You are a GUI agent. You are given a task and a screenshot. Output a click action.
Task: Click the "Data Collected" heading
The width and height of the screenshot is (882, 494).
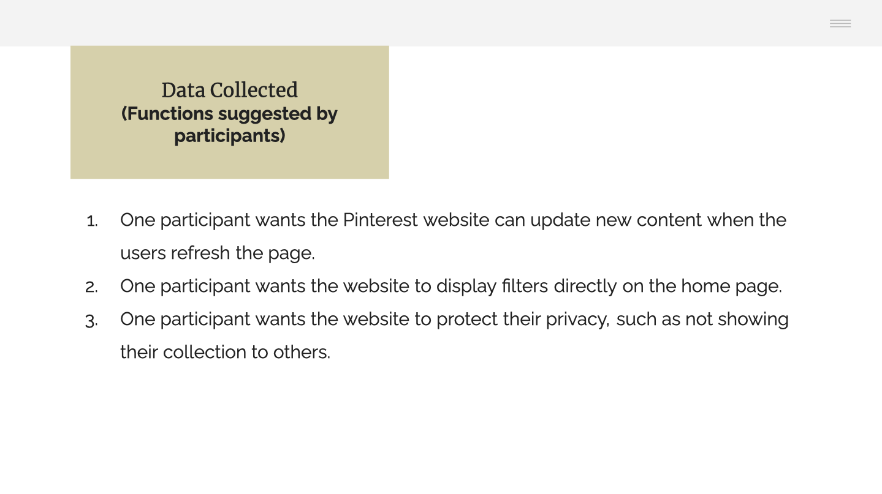click(230, 90)
